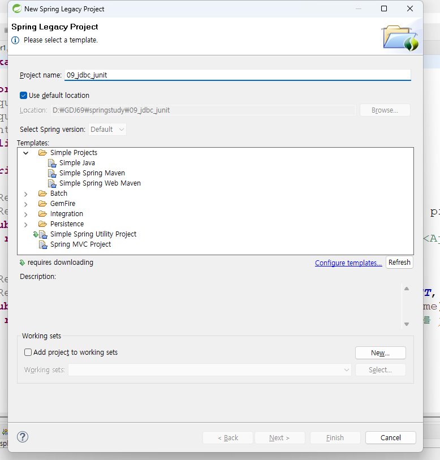Click the Integration folder icon
The width and height of the screenshot is (440, 460).
coord(42,214)
